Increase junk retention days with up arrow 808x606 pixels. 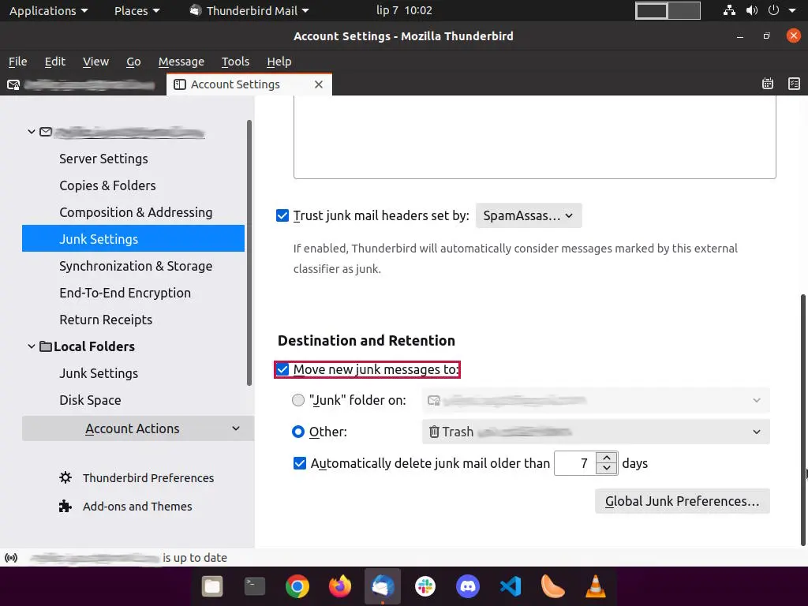606,458
